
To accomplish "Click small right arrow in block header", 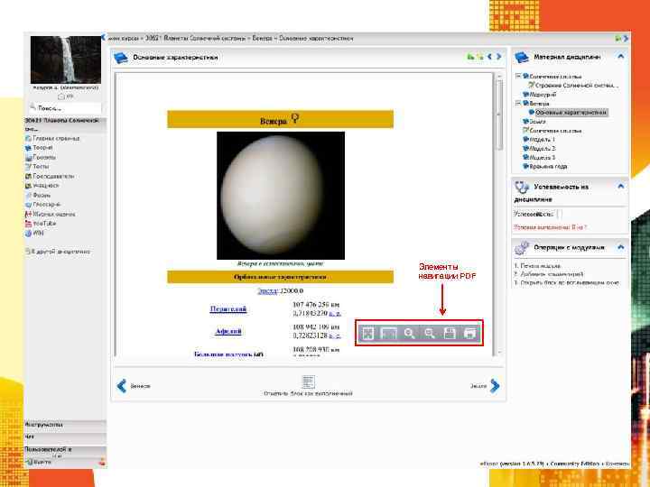I will pyautogui.click(x=499, y=56).
